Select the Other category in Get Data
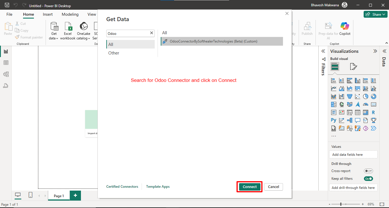 click(131, 53)
